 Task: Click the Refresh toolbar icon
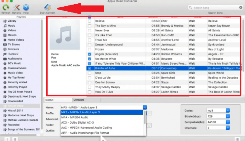[x=6, y=8]
